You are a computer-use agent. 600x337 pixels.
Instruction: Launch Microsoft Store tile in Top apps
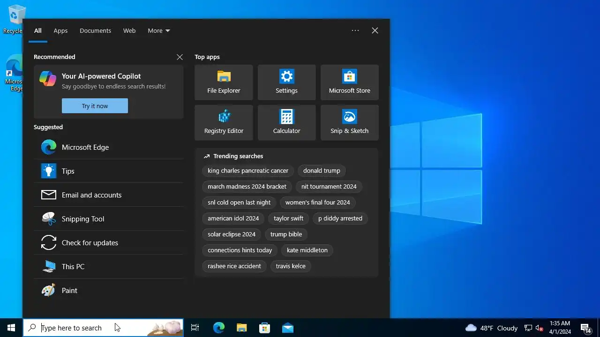349,82
